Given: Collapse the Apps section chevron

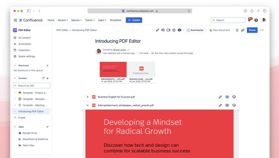Looking at the screenshot, I should click(x=15, y=127).
